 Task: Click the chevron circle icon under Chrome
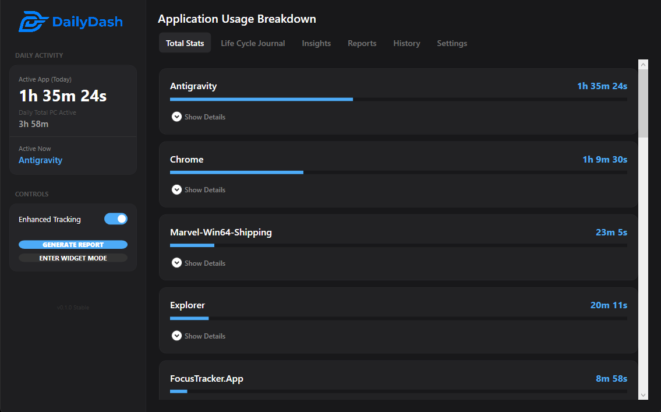pos(176,190)
